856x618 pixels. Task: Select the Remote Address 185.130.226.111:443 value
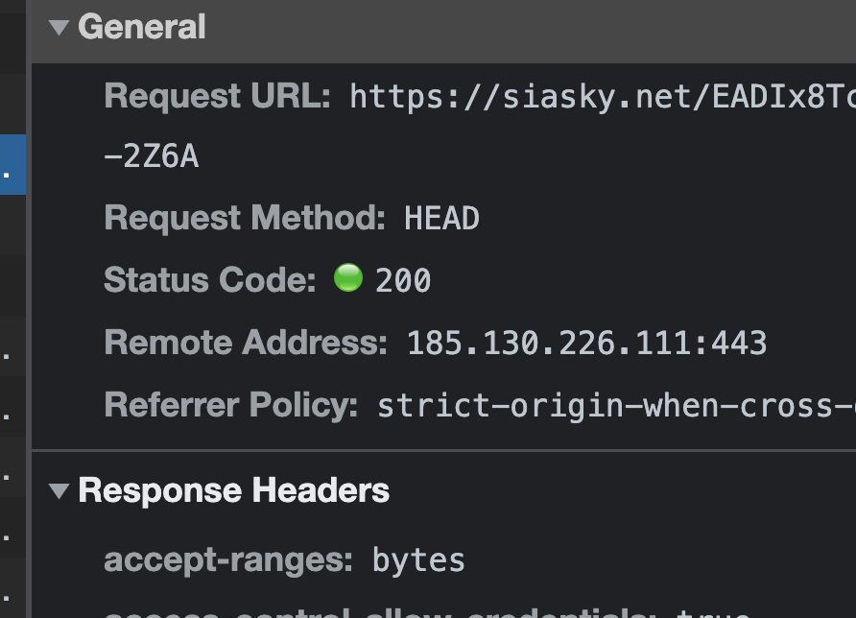[x=585, y=342]
